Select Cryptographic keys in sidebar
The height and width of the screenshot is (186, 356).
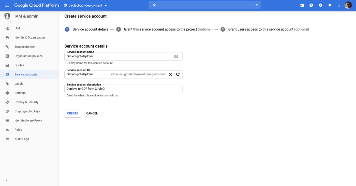(27, 111)
